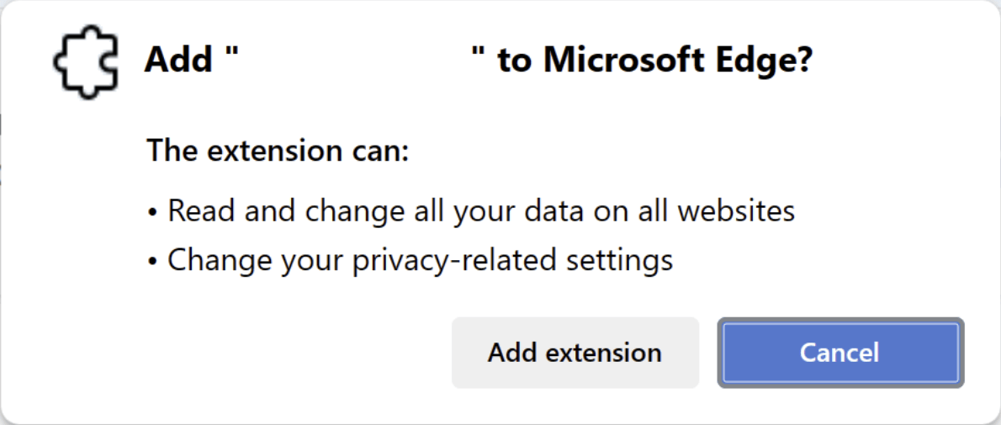The width and height of the screenshot is (1001, 425).
Task: Click the word 'extension' in 'The extension can:'
Action: click(x=269, y=151)
